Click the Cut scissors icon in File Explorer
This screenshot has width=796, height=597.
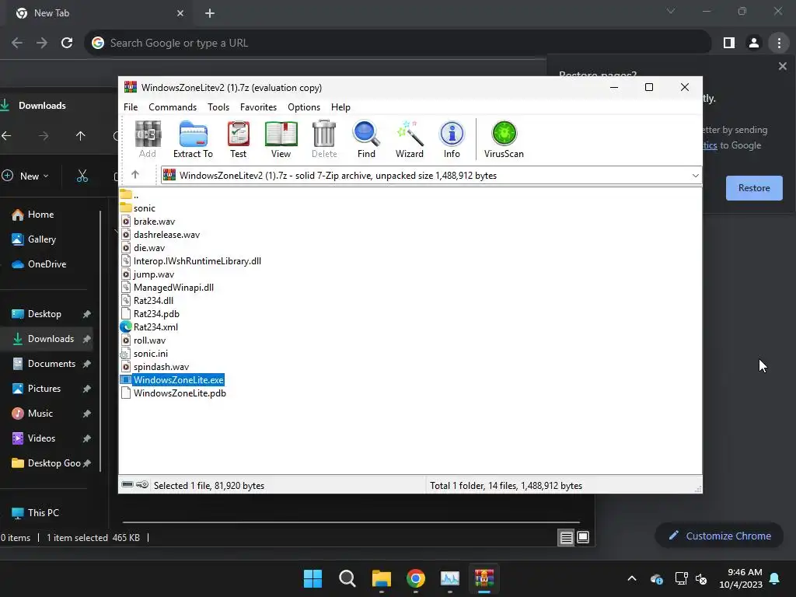pyautogui.click(x=82, y=176)
